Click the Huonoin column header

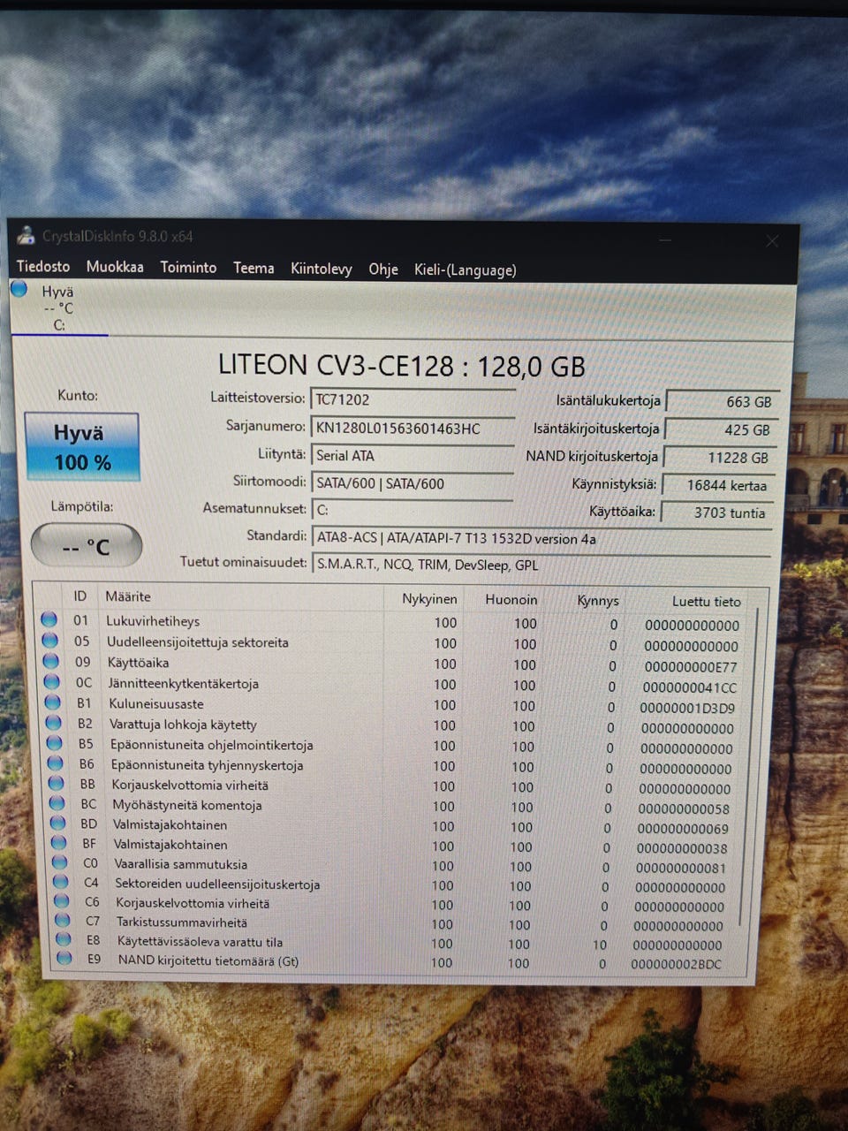tap(511, 600)
